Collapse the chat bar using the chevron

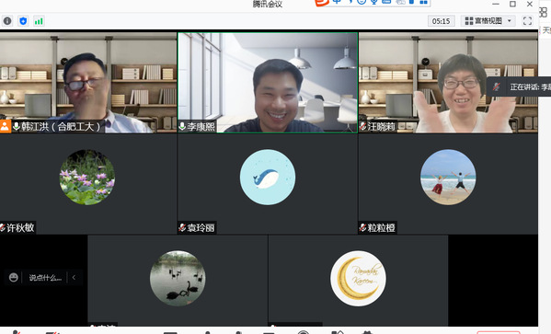(74, 277)
